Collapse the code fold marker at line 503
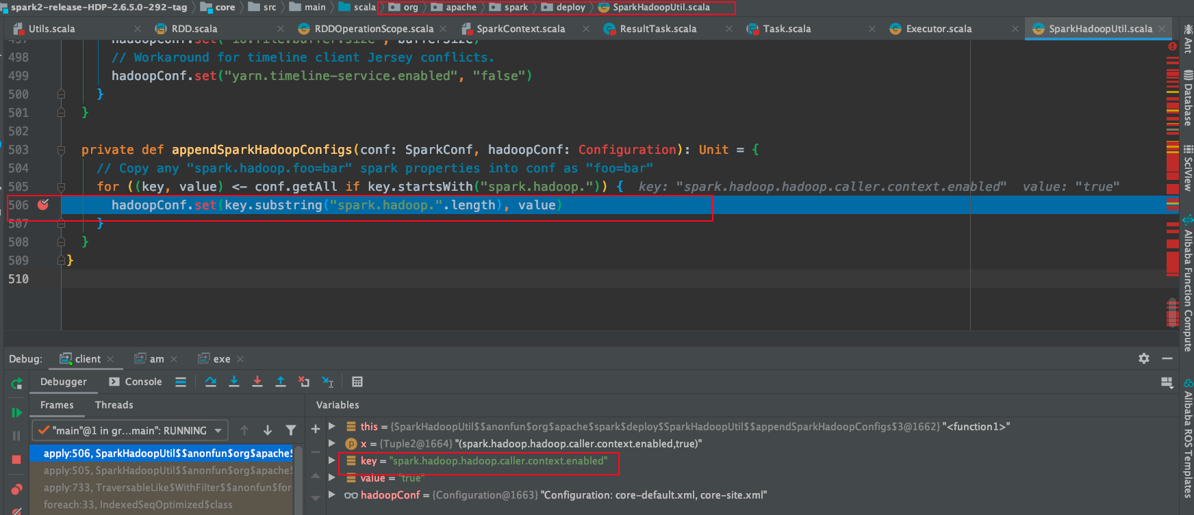This screenshot has height=515, width=1194. [x=62, y=150]
